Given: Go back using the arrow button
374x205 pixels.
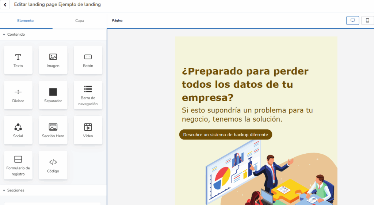Looking at the screenshot, I should click(x=4, y=5).
